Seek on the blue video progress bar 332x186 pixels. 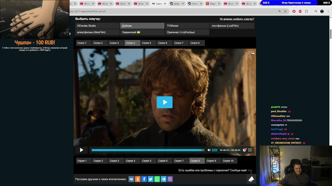(x=148, y=150)
